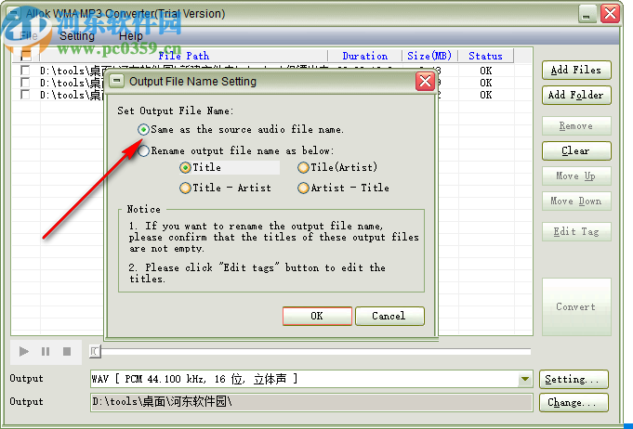Stop audio playback
The height and width of the screenshot is (429, 633).
pos(67,352)
